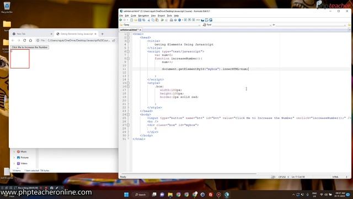Click Chrome back navigation arrow
The image size is (353, 199).
(x=13, y=40)
